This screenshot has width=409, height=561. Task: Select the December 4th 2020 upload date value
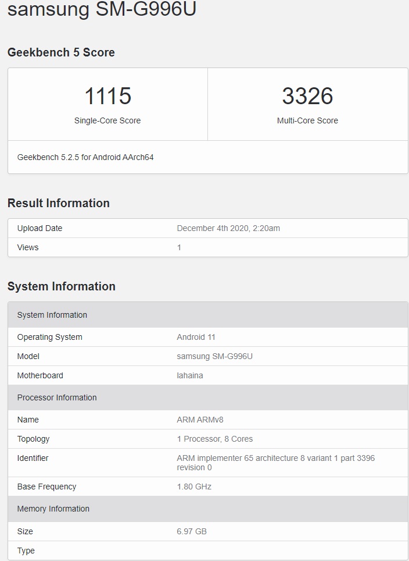[x=228, y=228]
